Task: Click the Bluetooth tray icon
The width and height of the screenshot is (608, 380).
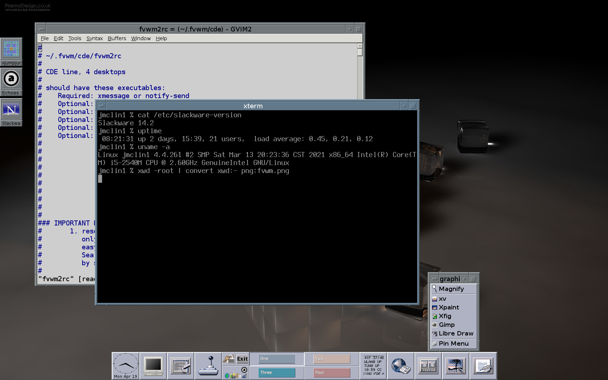Action: click(x=227, y=376)
